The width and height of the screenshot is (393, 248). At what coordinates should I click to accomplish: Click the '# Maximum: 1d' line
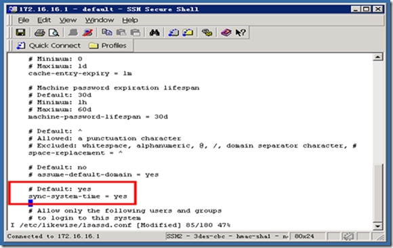point(58,66)
